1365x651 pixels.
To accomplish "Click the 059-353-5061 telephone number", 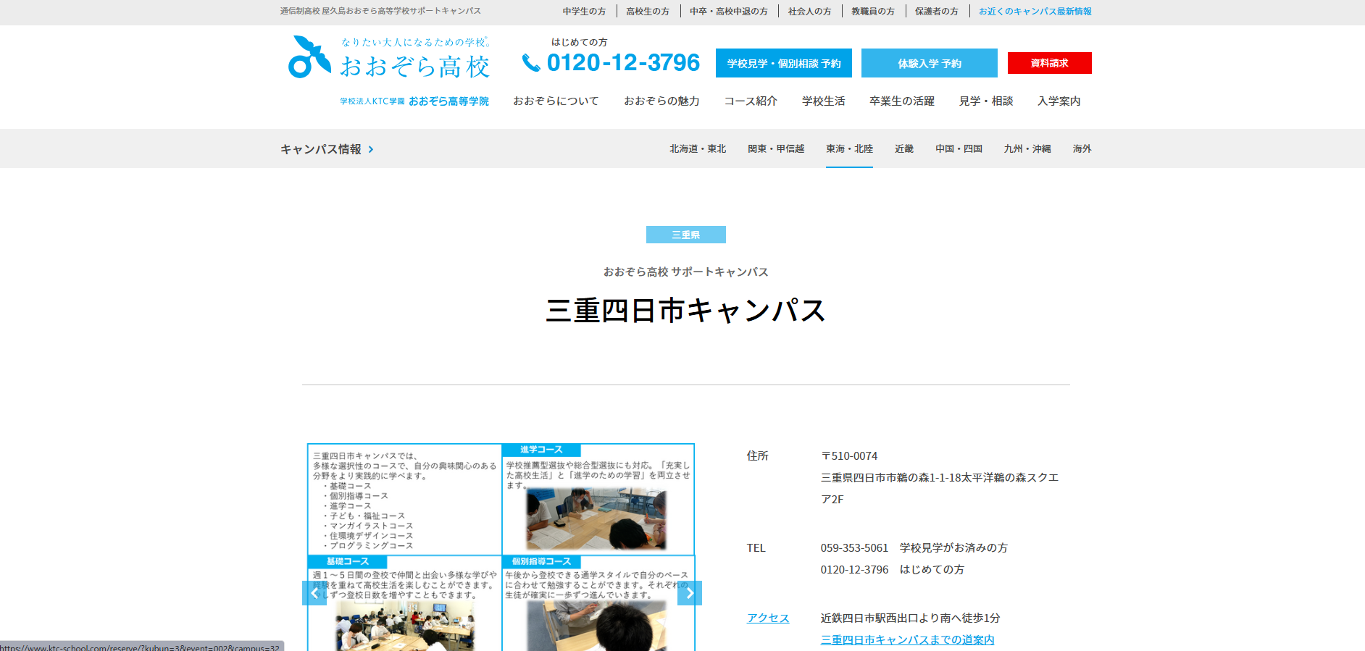I will (854, 547).
